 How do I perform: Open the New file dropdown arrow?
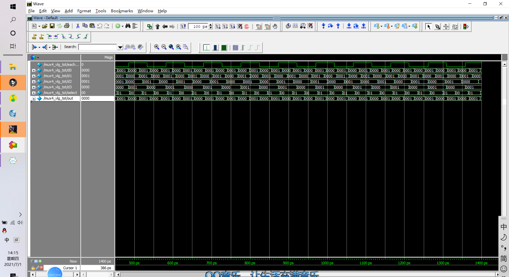point(39,26)
